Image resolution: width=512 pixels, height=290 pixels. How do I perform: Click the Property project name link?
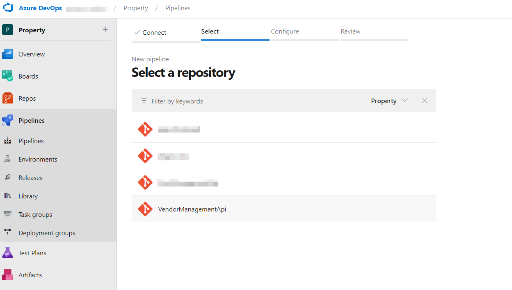[x=32, y=30]
